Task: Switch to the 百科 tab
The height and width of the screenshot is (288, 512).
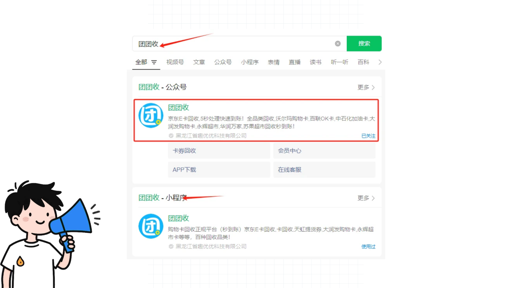Action: 364,62
